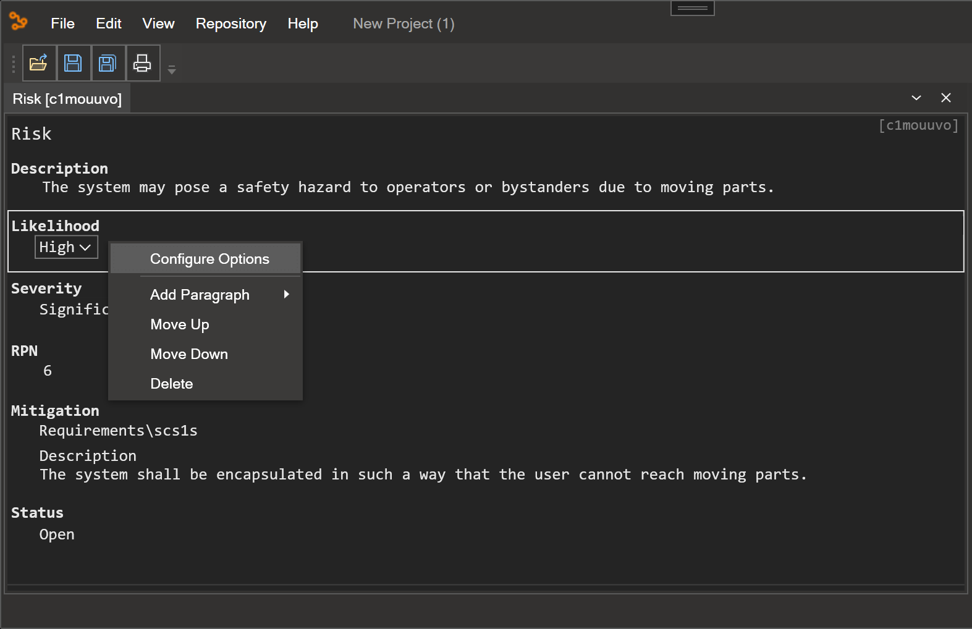
Task: Choose Configure Options in context menu
Action: pyautogui.click(x=205, y=259)
